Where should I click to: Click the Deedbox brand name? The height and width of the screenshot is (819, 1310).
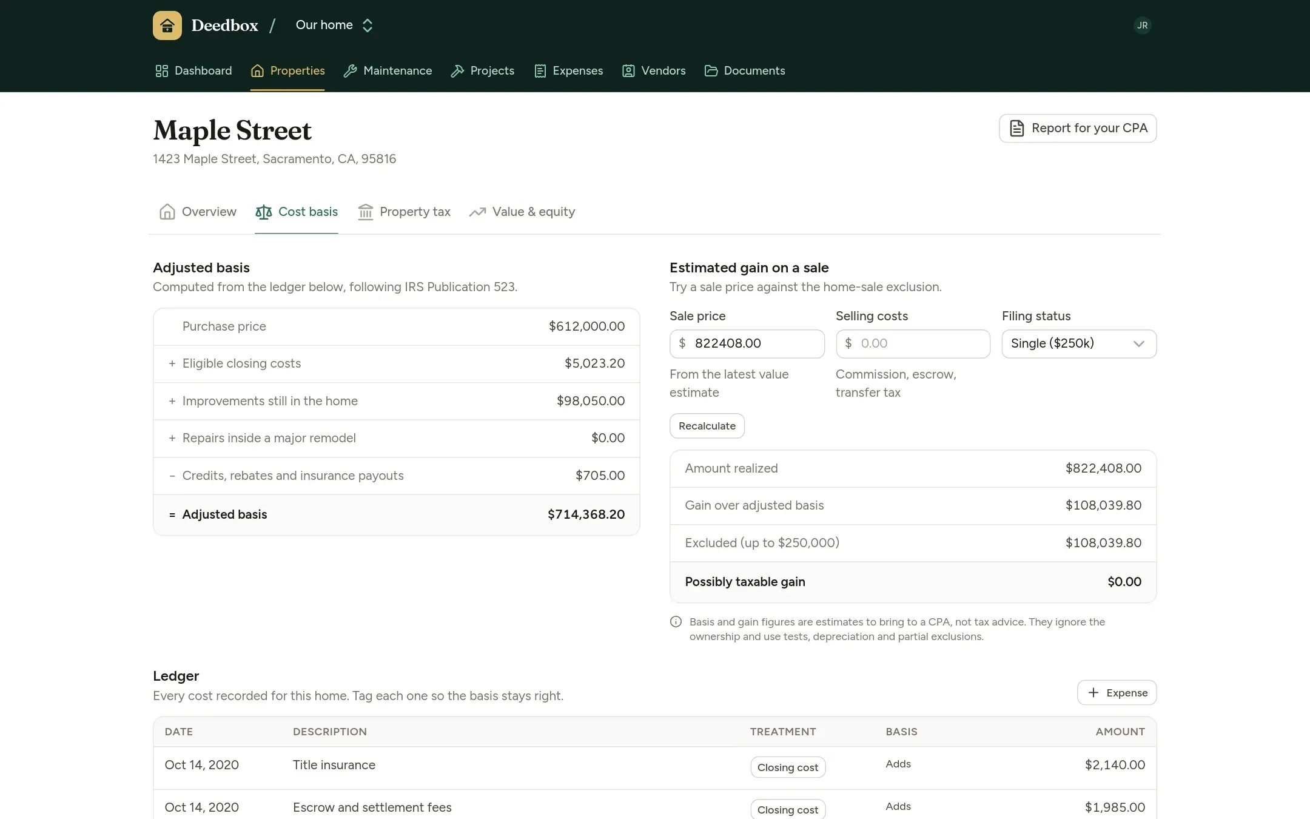click(224, 25)
